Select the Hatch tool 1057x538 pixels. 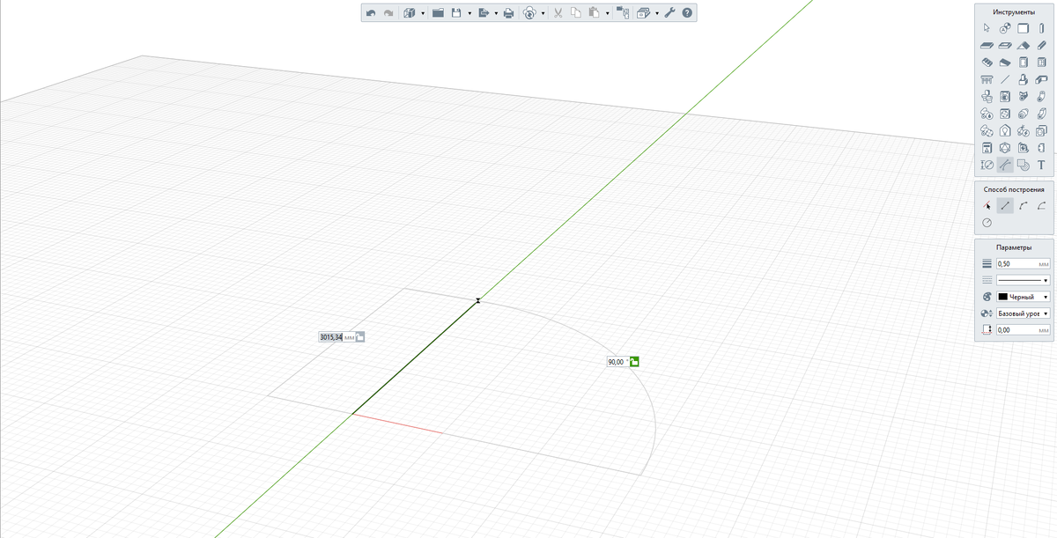[x=1023, y=165]
